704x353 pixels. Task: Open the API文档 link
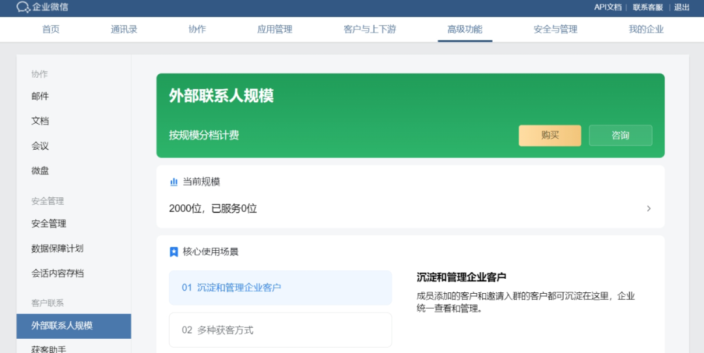[608, 7]
